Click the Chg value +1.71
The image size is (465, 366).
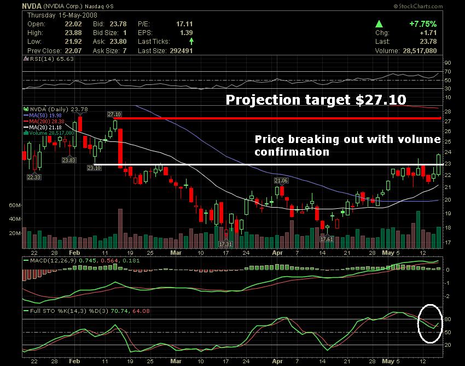click(x=428, y=33)
